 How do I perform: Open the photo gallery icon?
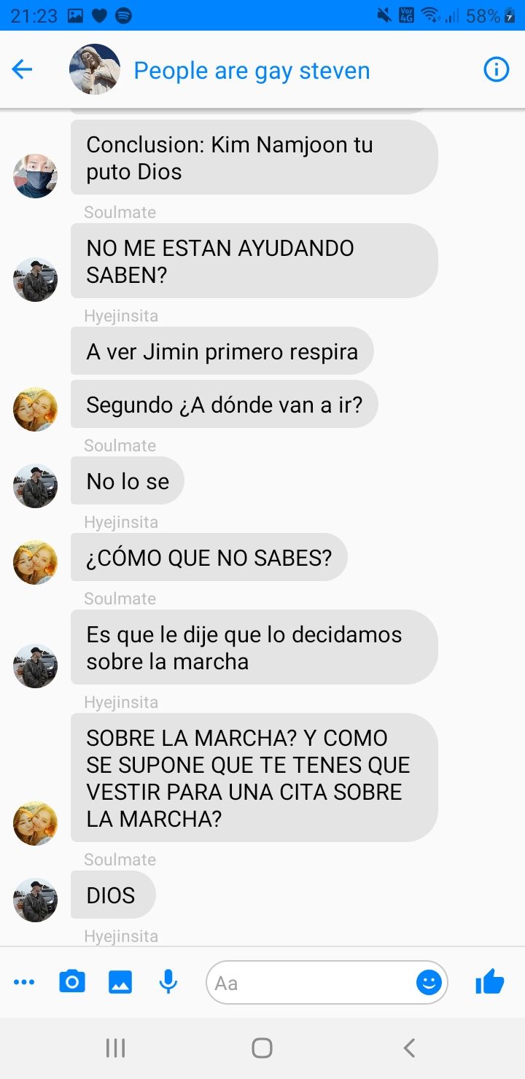tap(120, 982)
